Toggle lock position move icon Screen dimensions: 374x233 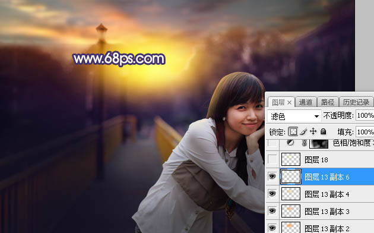pos(313,131)
